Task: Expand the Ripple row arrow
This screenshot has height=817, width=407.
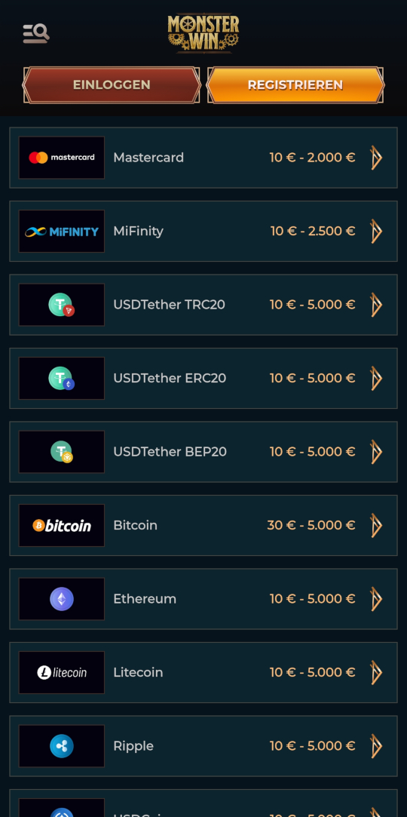Action: pyautogui.click(x=376, y=745)
